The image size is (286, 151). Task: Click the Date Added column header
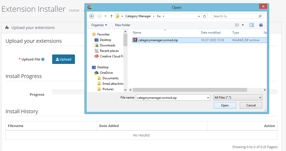click(109, 126)
